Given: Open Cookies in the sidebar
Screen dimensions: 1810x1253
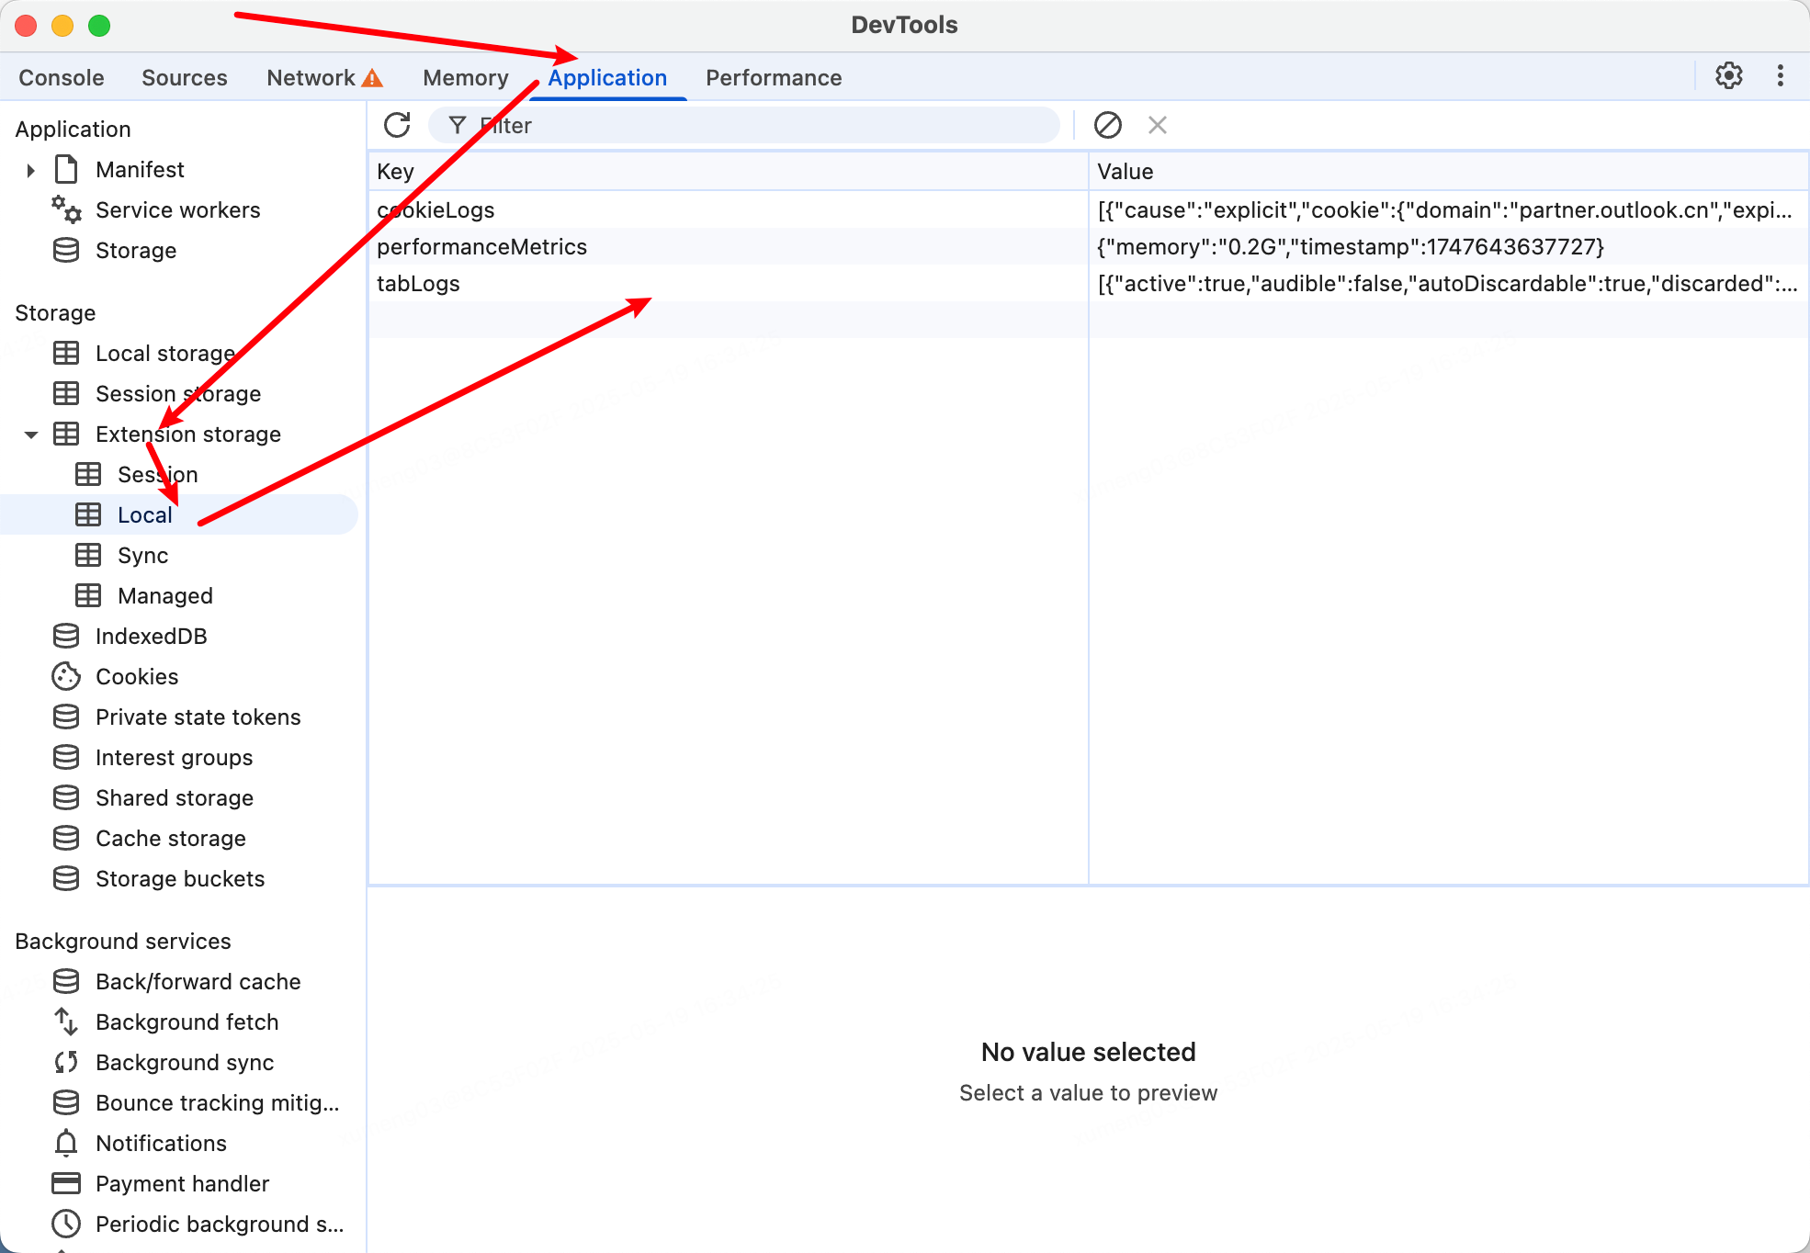Looking at the screenshot, I should [x=137, y=677].
